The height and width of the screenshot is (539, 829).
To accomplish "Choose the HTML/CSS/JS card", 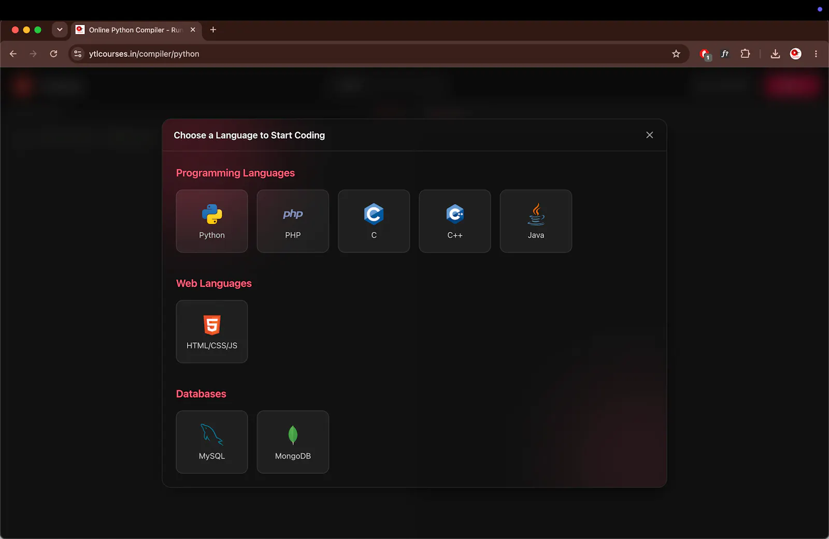I will tap(212, 331).
